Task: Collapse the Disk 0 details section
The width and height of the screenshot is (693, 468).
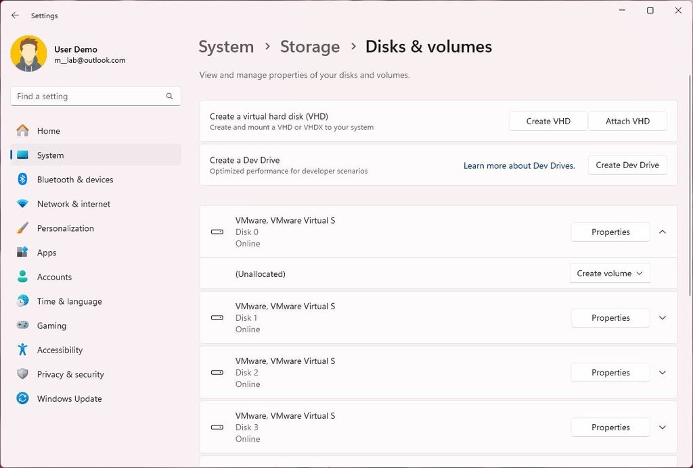Action: (x=663, y=232)
